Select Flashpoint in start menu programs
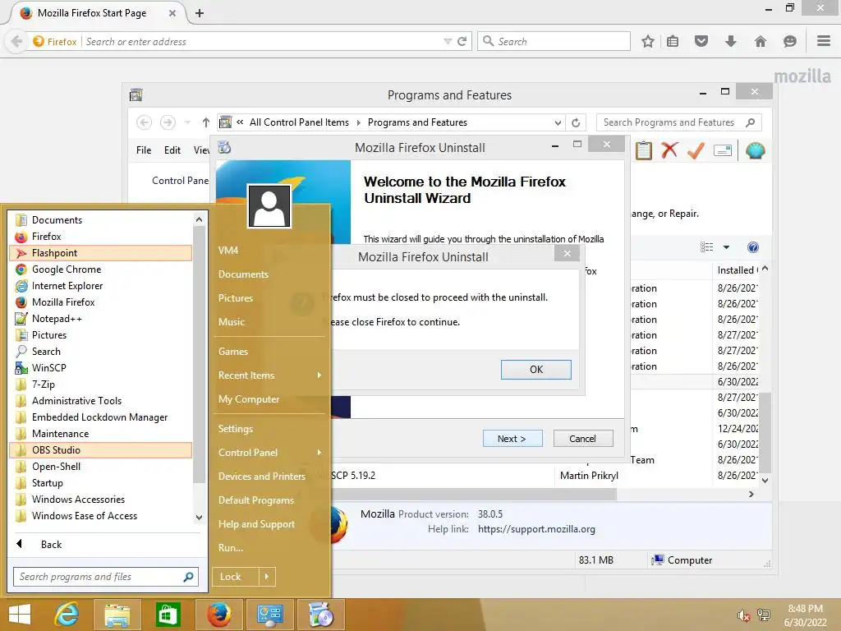The height and width of the screenshot is (631, 841). point(101,253)
